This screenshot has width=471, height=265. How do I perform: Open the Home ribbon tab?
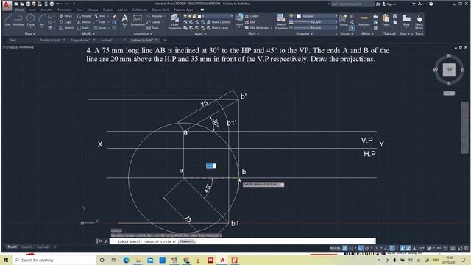click(x=20, y=10)
